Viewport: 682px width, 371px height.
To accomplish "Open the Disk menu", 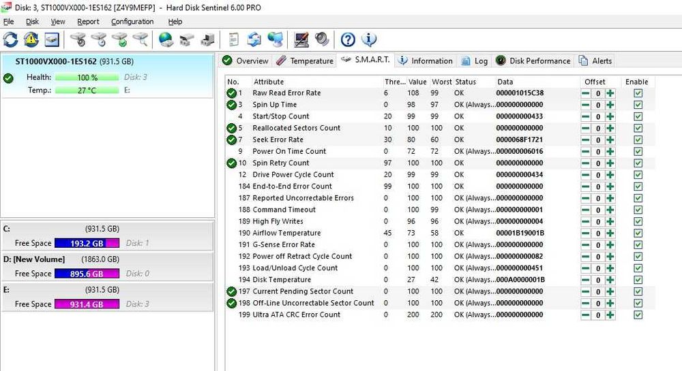I will pyautogui.click(x=32, y=21).
